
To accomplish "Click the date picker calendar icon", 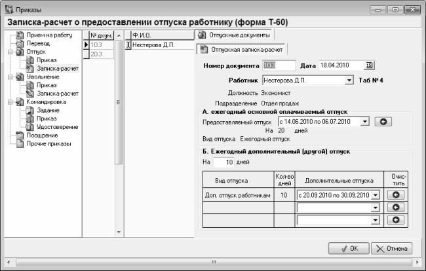I will (369, 65).
